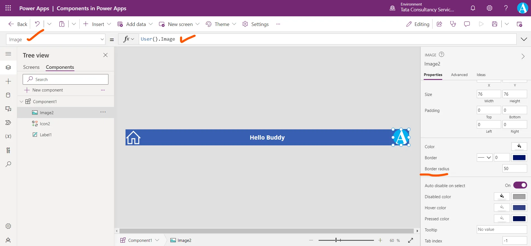Open the Power Automate icon in sidebar

[8, 122]
